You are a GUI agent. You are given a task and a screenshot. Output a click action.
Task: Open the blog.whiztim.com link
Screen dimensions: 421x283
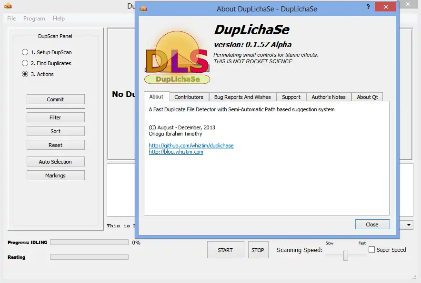tap(176, 152)
